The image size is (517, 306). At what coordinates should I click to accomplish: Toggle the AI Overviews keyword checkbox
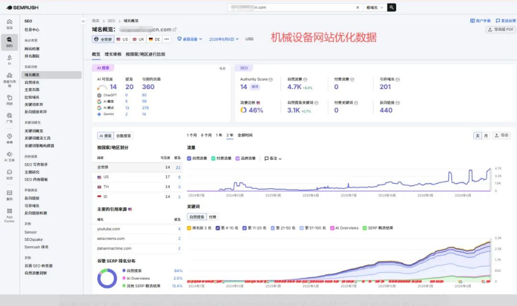click(x=332, y=228)
